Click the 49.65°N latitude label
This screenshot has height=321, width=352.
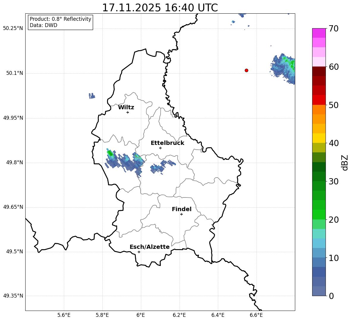(x=13, y=207)
